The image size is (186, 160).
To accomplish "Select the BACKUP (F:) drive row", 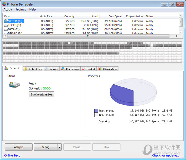I will (x=91, y=33).
